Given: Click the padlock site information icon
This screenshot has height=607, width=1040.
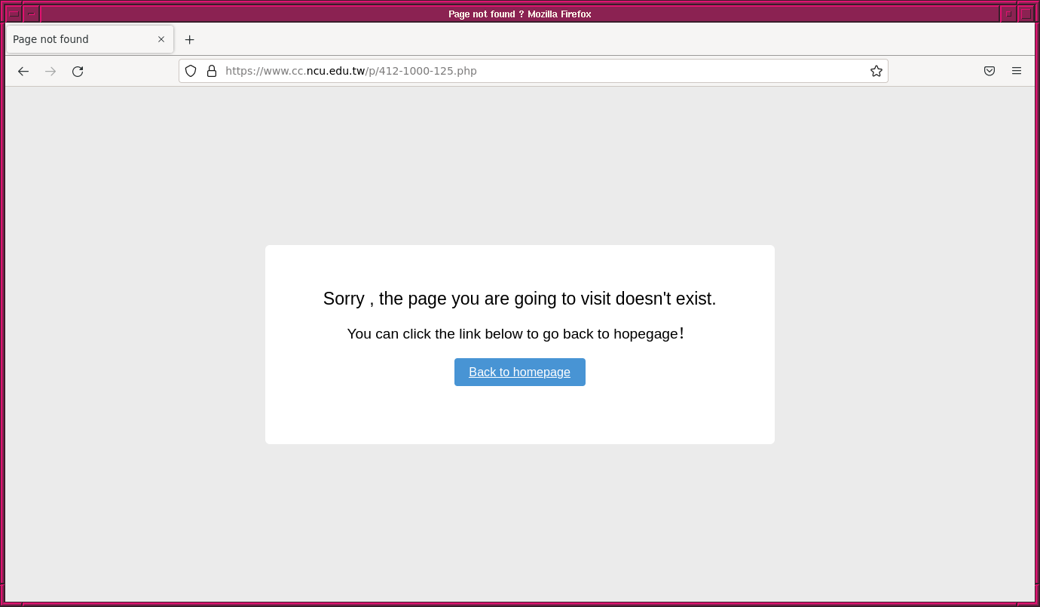Looking at the screenshot, I should 212,71.
